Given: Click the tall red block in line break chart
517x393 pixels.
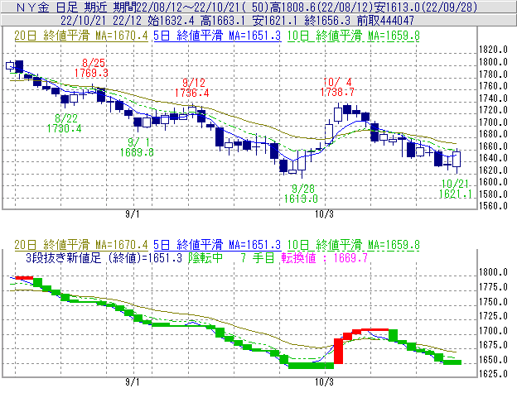Looking at the screenshot, I should (x=338, y=351).
